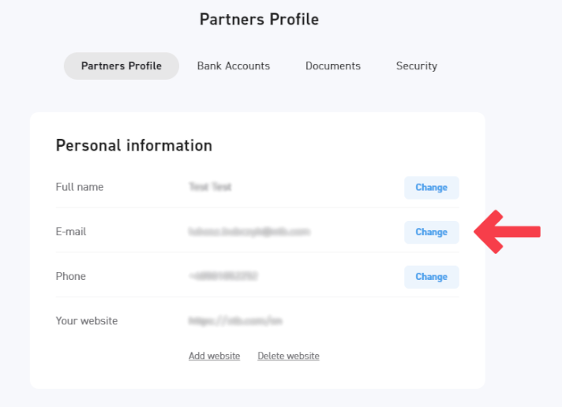Click the Personal information heading
Image resolution: width=562 pixels, height=407 pixels.
tap(134, 145)
